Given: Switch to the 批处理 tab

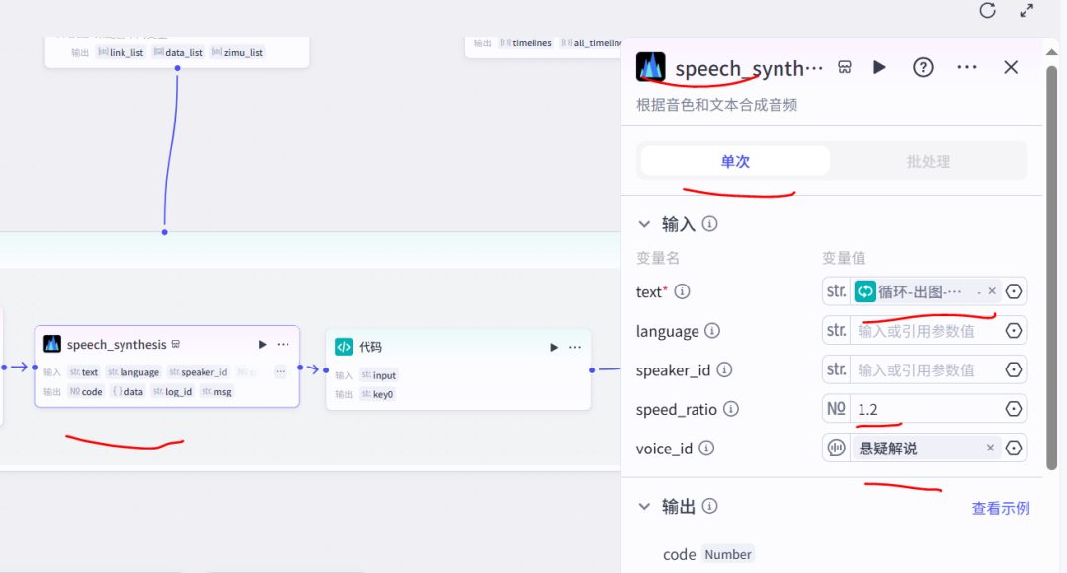Looking at the screenshot, I should pyautogui.click(x=927, y=159).
